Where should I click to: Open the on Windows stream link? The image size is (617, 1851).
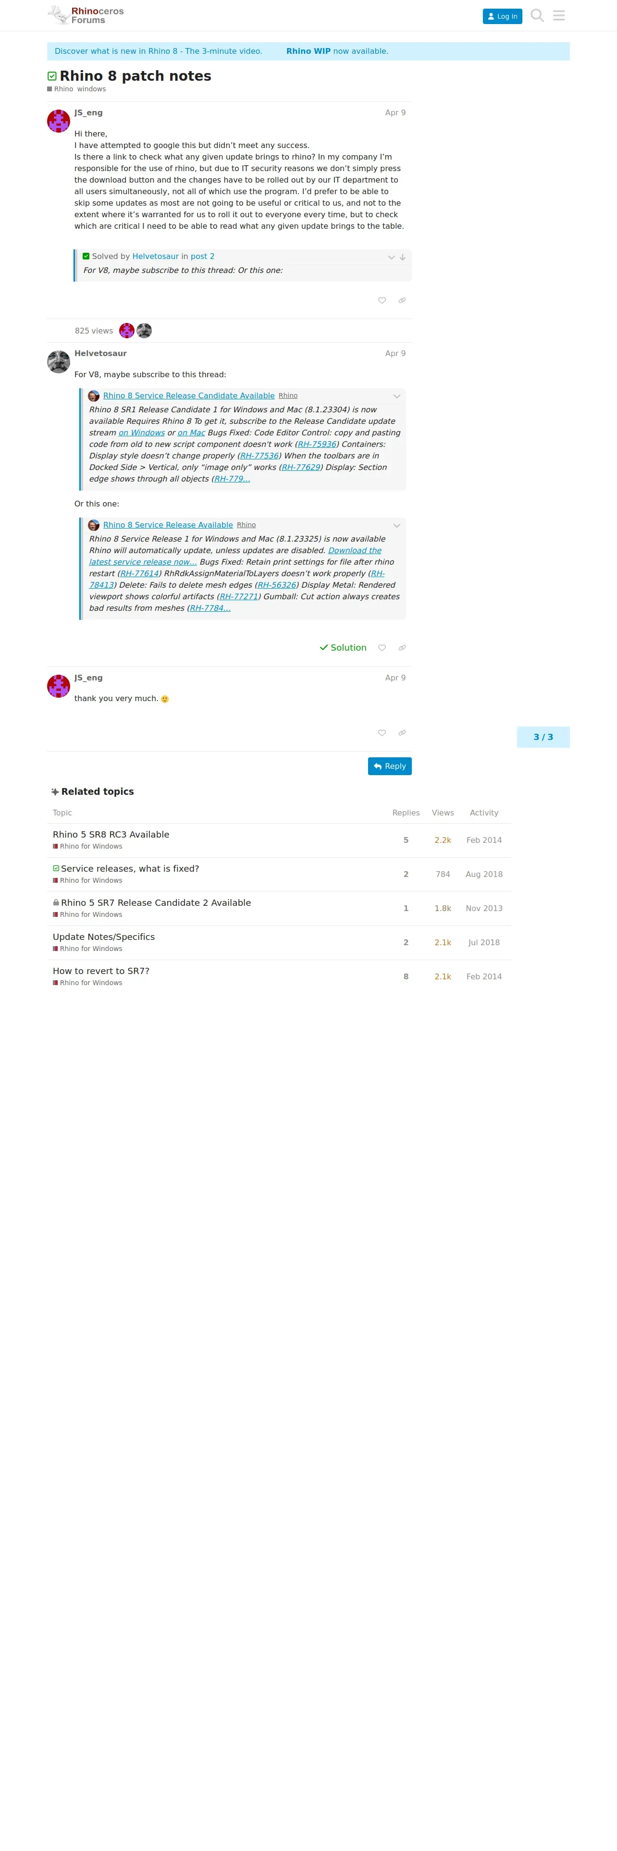pyautogui.click(x=141, y=432)
